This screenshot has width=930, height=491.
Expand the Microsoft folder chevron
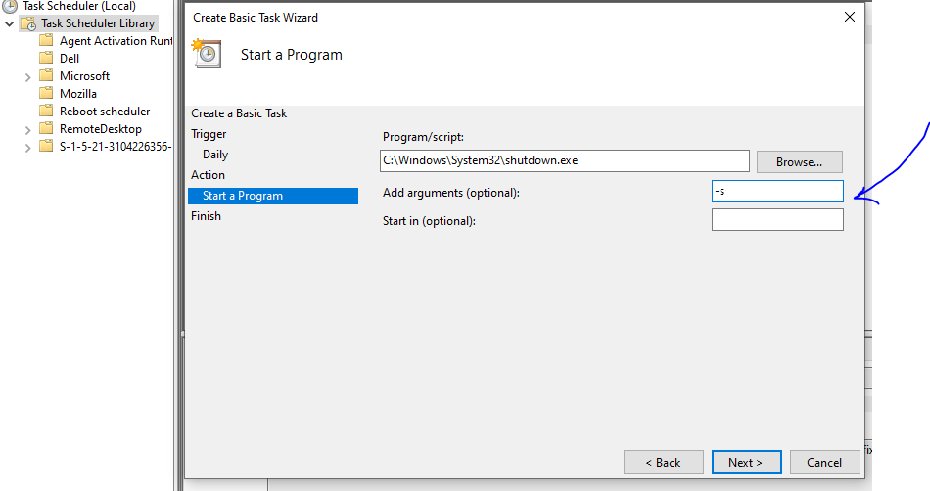(x=27, y=77)
